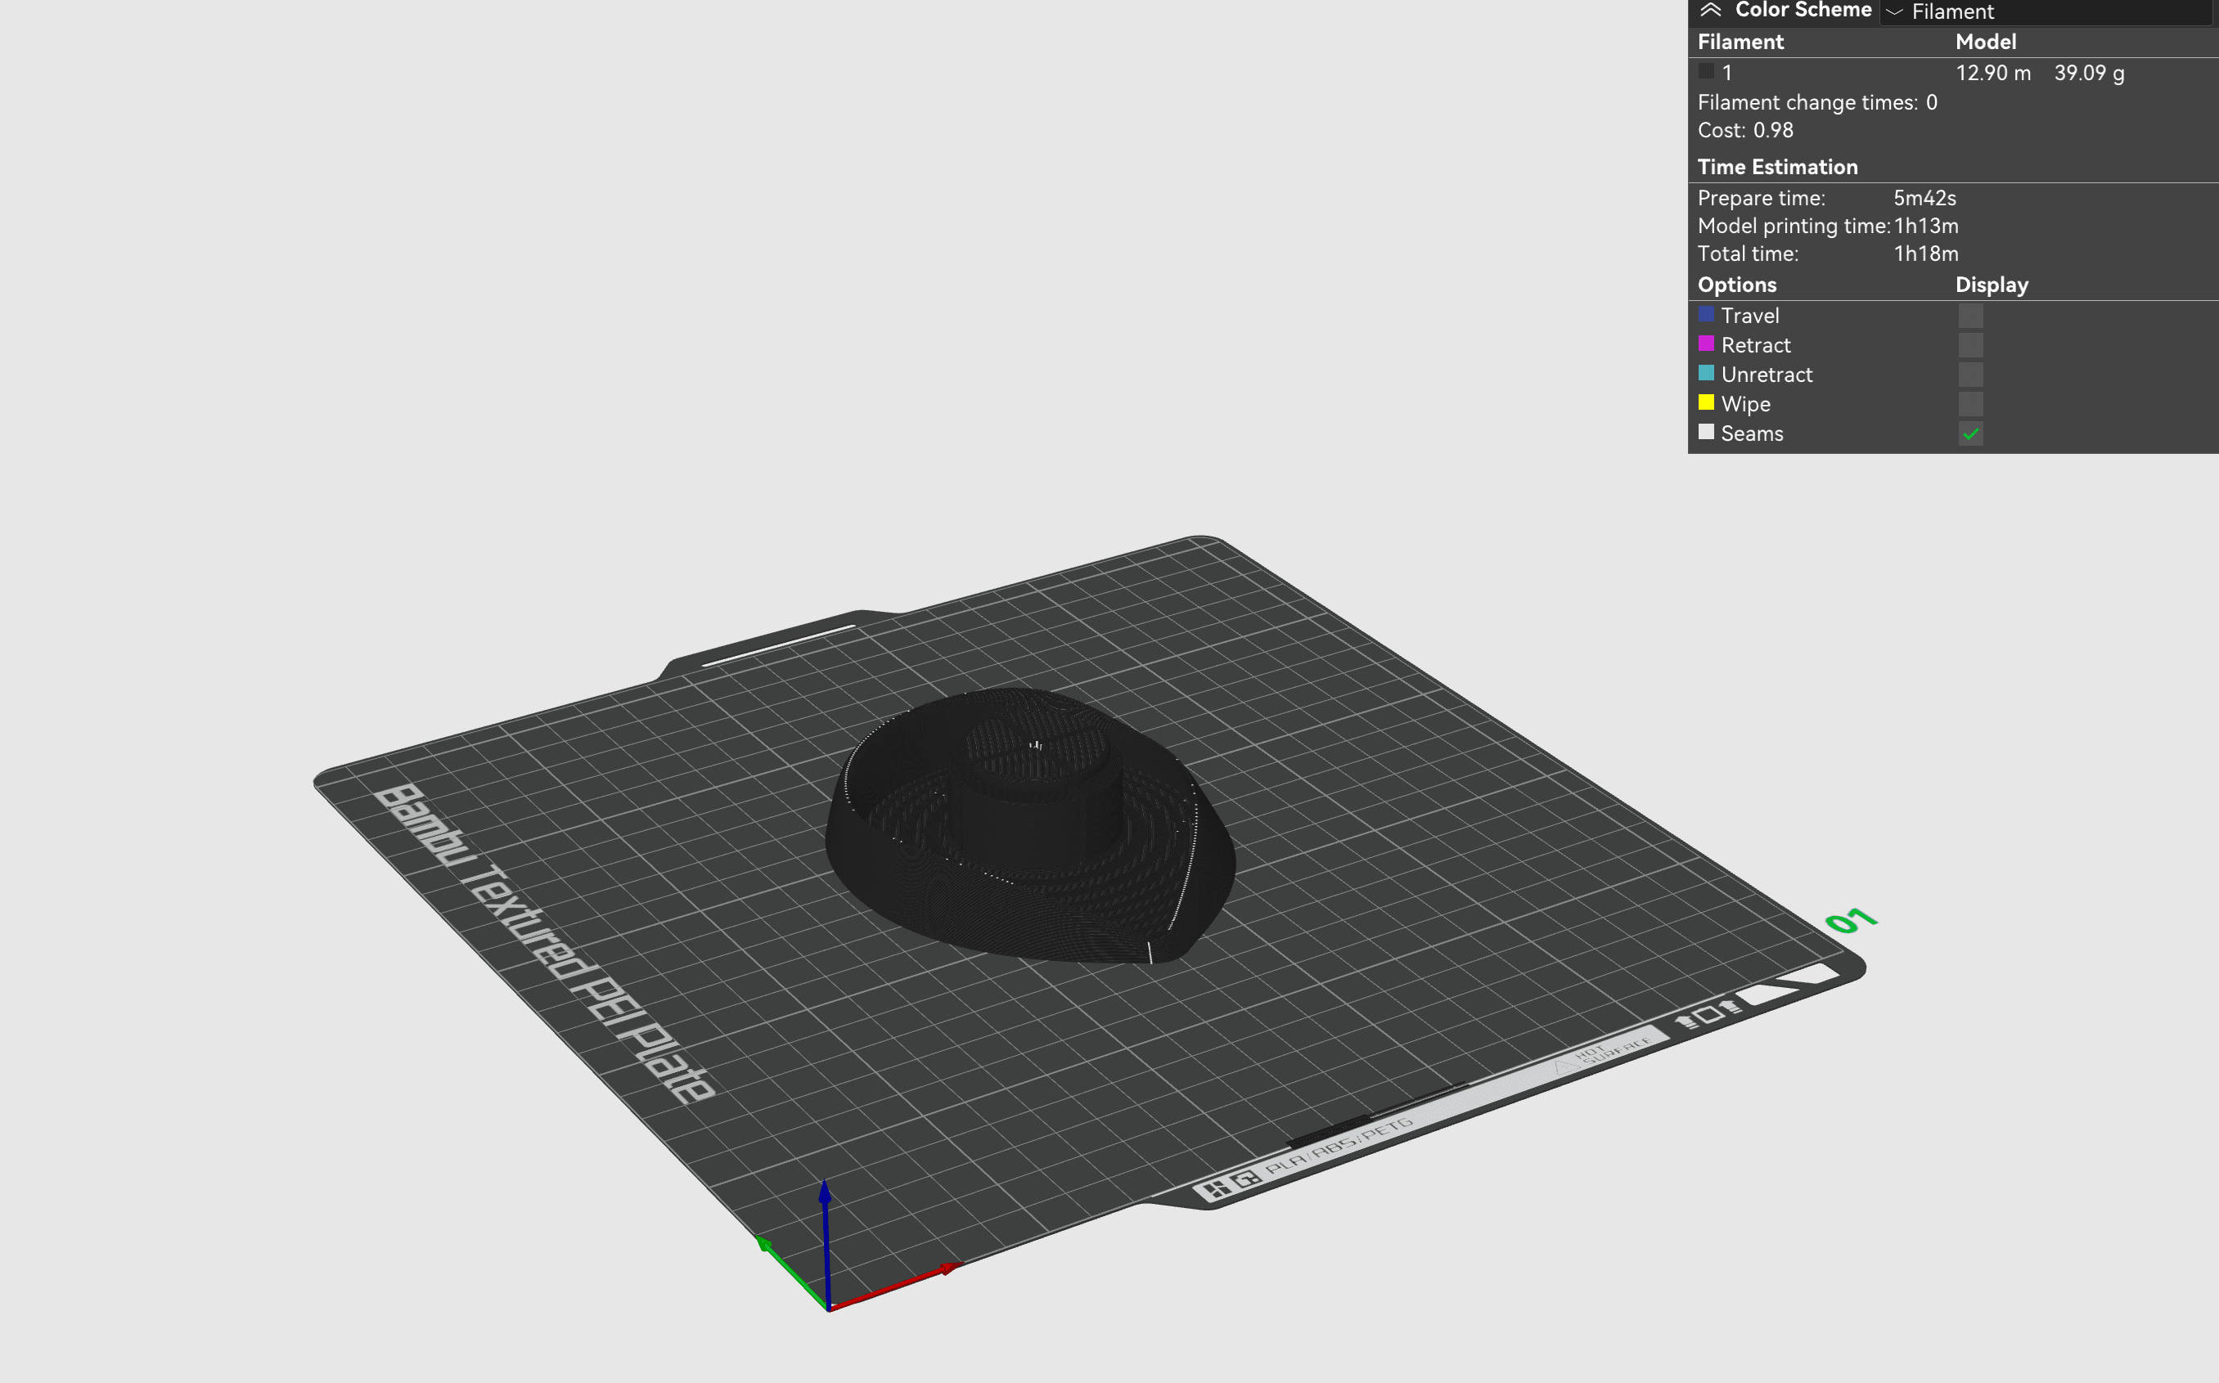Click Model printing time 1h13m value
Viewport: 2219px width, 1383px height.
click(1925, 226)
